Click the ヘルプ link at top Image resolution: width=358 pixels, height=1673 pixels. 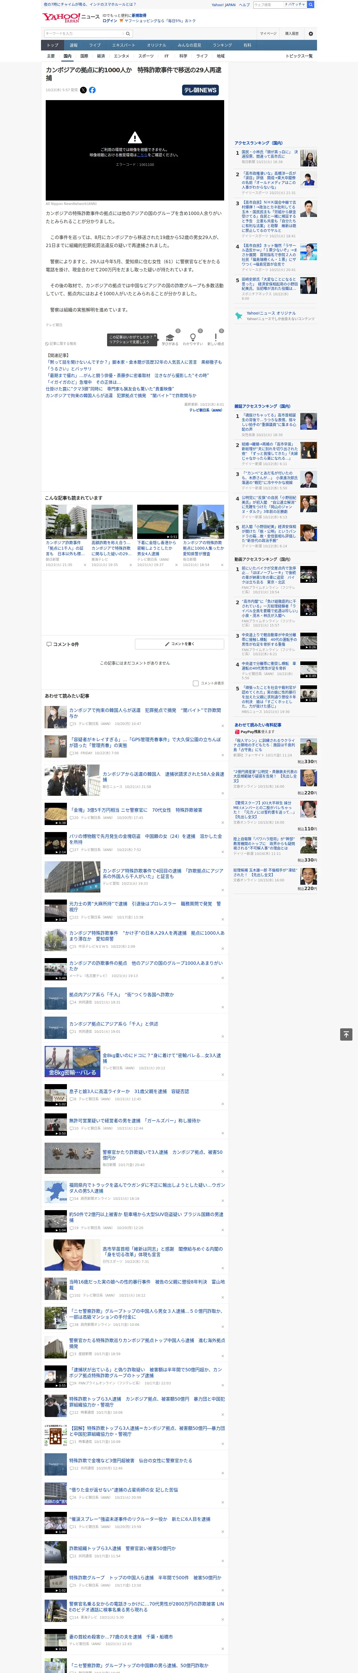point(244,4)
